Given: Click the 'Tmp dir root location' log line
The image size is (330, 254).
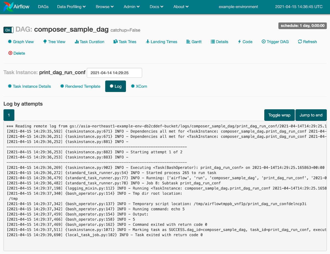Looking at the screenshot, I should click(94, 194).
